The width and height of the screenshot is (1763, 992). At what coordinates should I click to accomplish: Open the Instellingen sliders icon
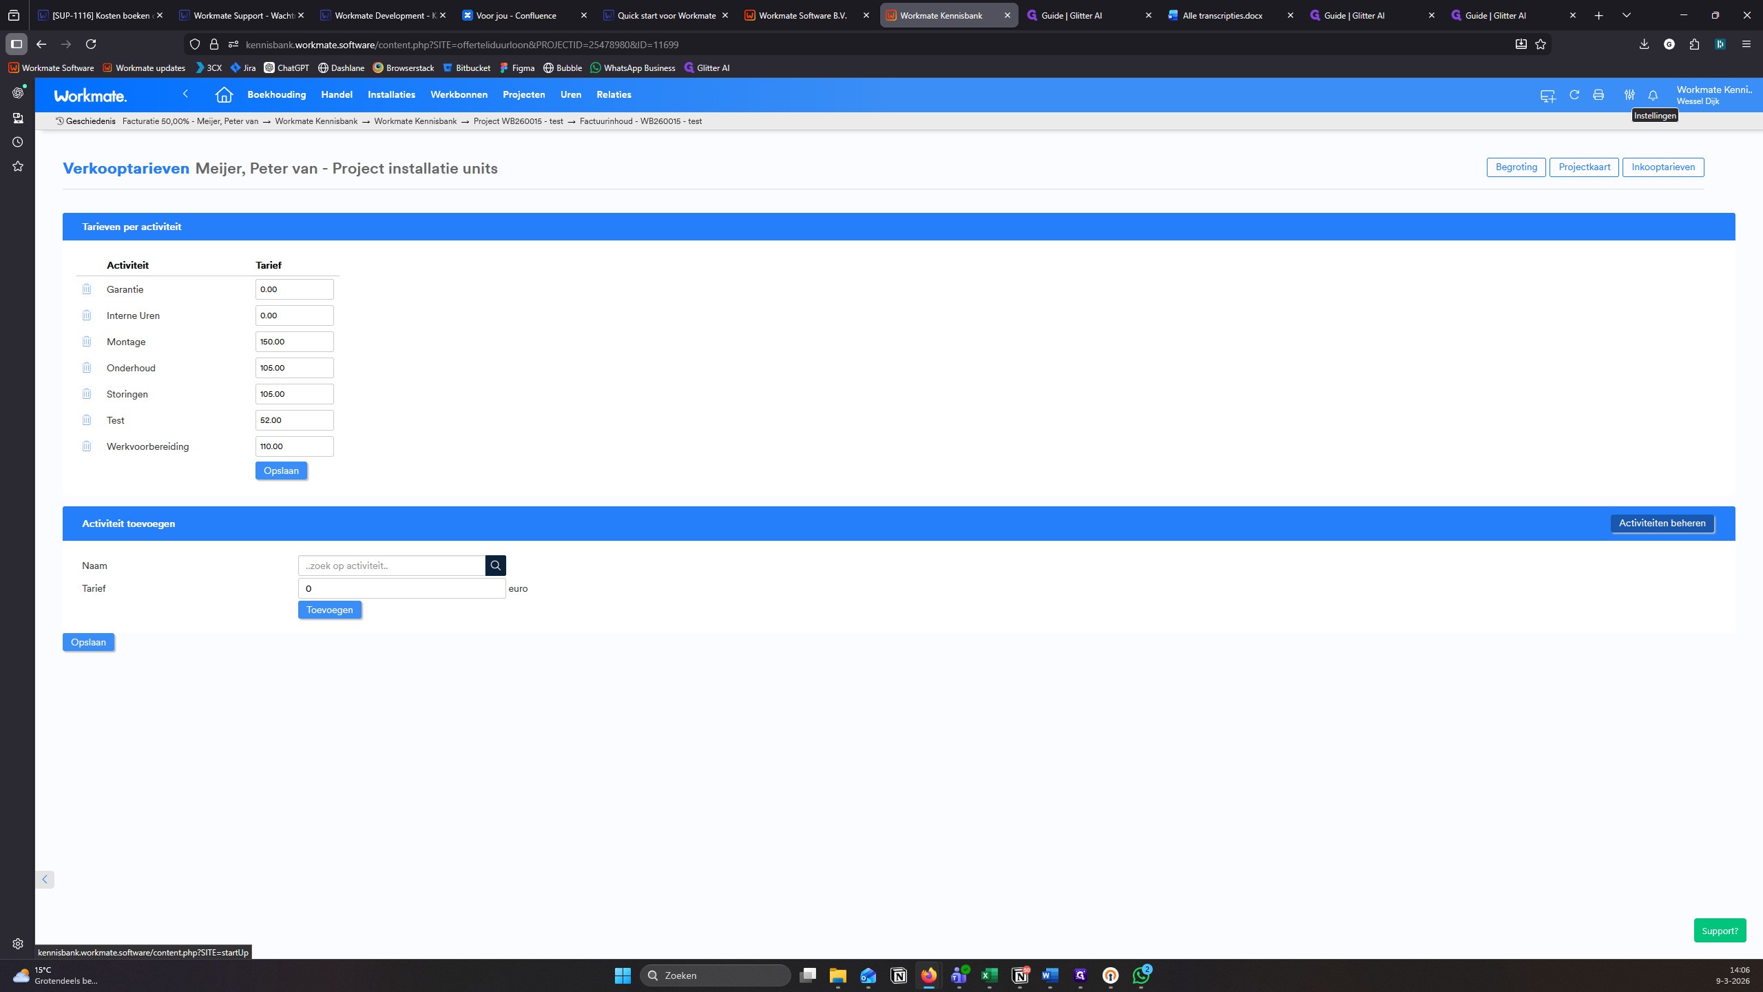(1629, 95)
